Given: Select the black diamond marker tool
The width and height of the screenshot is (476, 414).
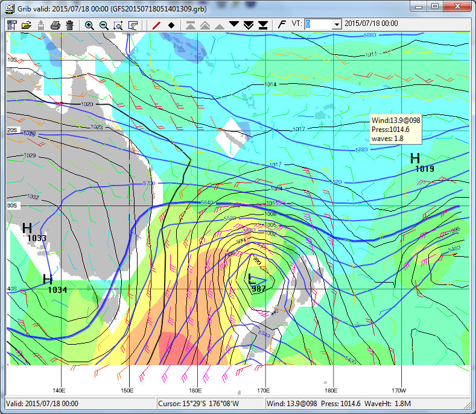Looking at the screenshot, I should point(171,25).
